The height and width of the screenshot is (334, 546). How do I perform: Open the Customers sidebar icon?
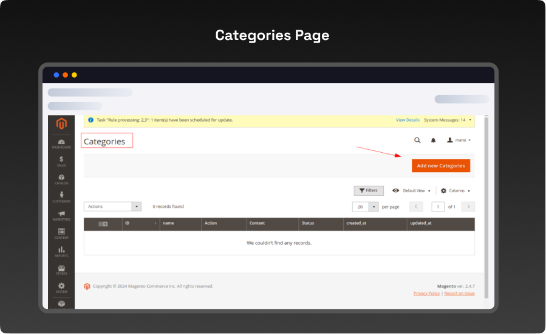pos(61,197)
